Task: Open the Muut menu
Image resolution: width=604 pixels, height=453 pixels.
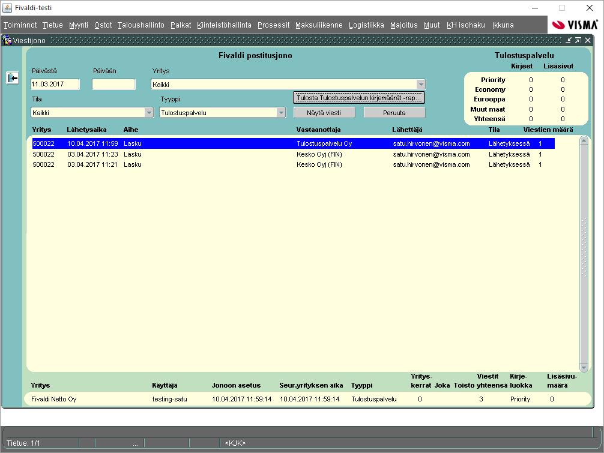Action: pyautogui.click(x=432, y=25)
